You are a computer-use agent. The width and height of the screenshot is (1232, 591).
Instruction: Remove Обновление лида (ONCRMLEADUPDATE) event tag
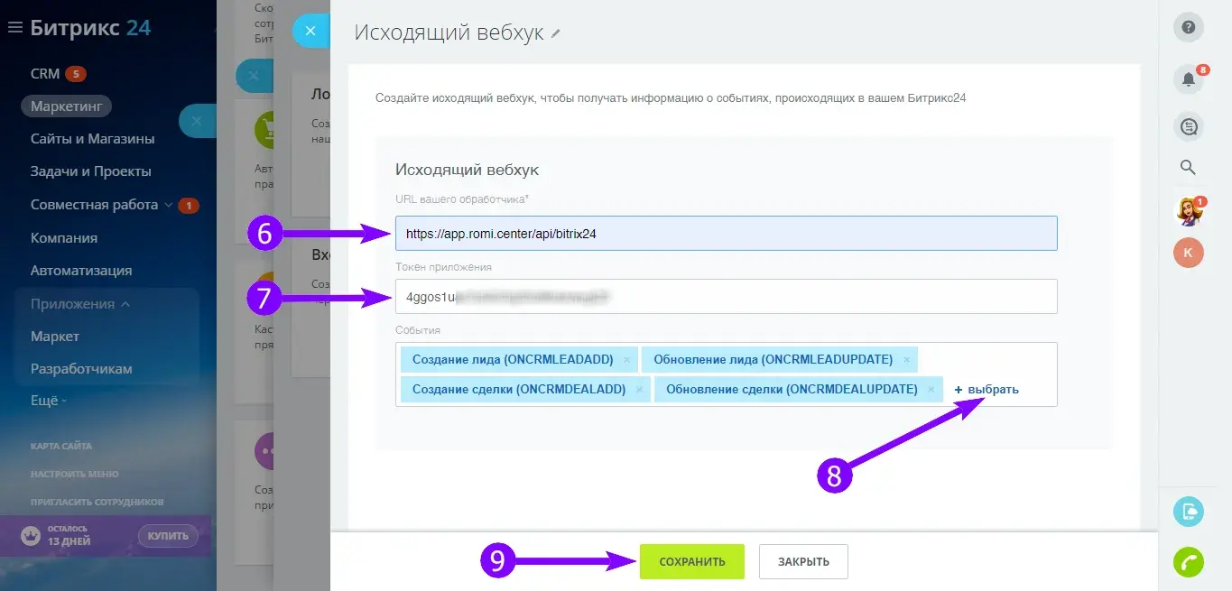[906, 360]
